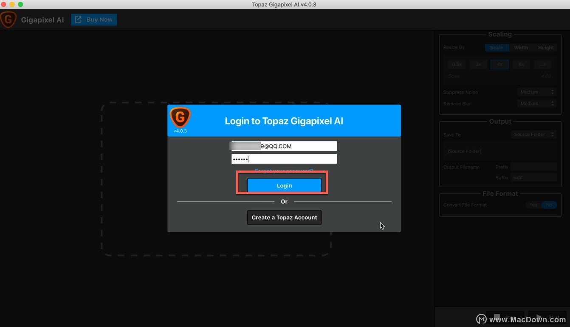Image resolution: width=570 pixels, height=327 pixels.
Task: Choose the 0.5x scale preset
Action: (457, 64)
